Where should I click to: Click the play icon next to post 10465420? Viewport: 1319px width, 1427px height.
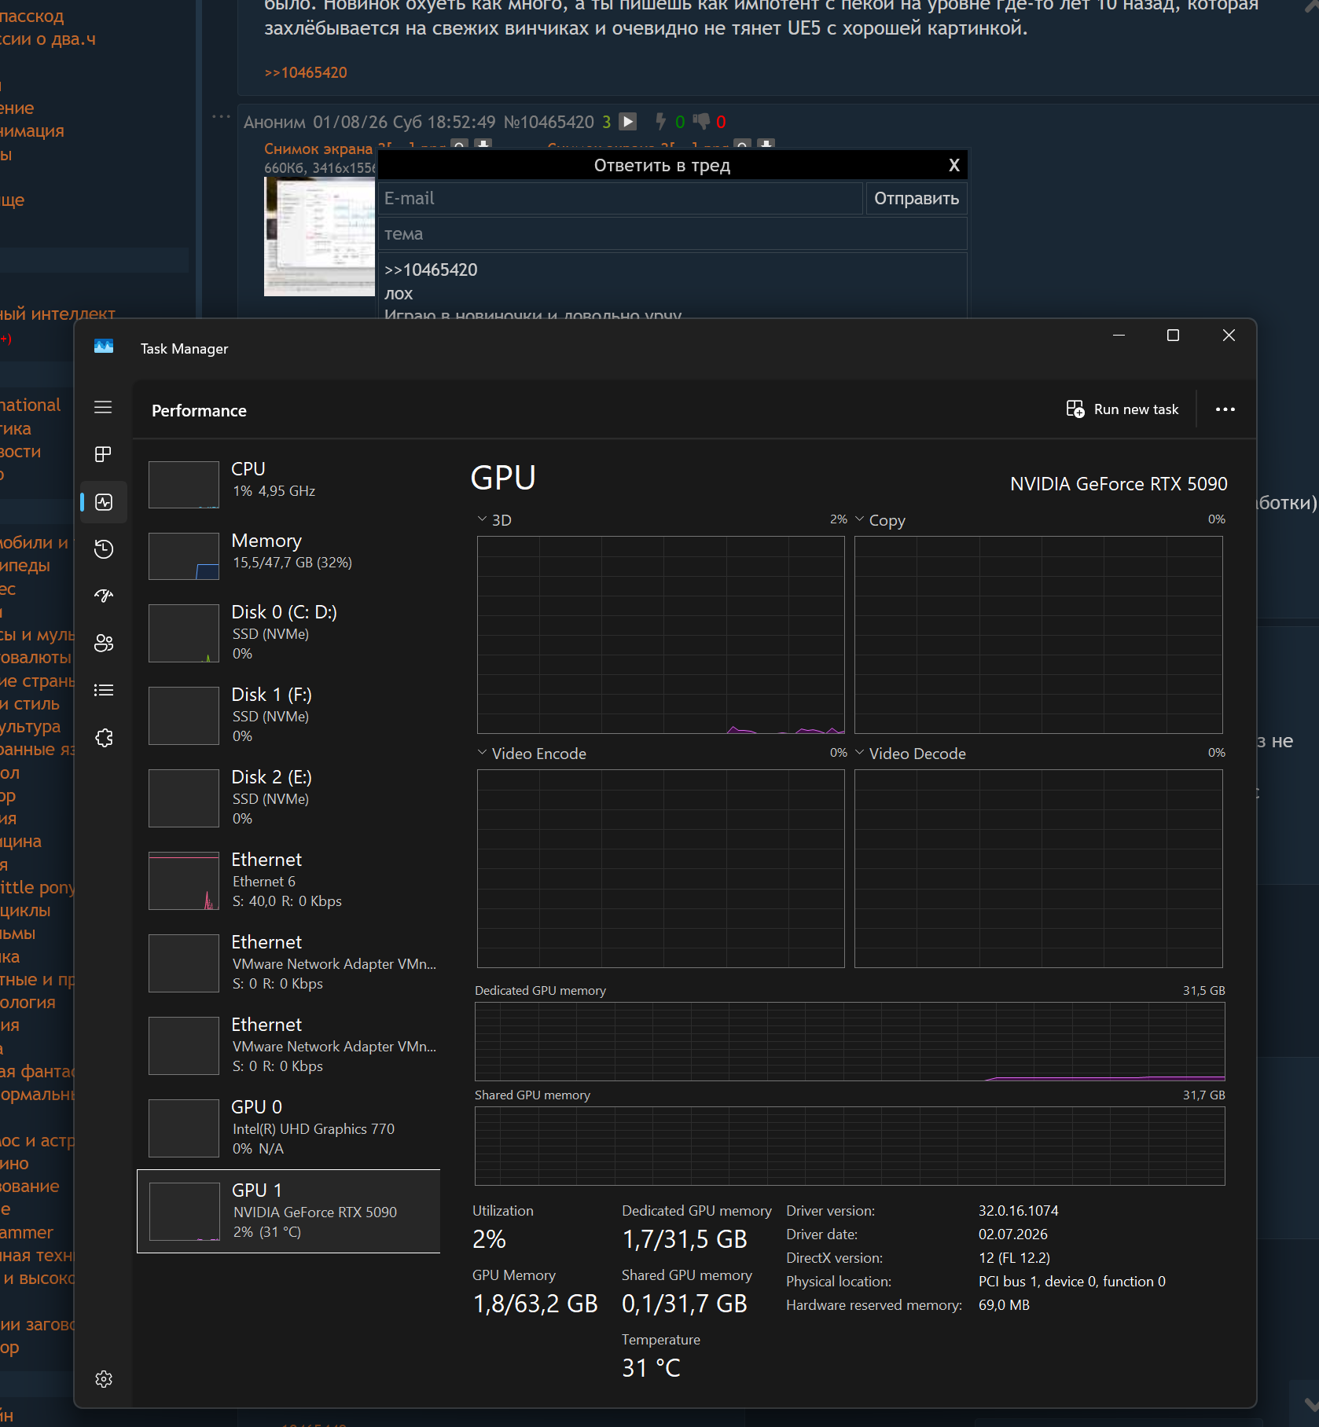pos(627,121)
